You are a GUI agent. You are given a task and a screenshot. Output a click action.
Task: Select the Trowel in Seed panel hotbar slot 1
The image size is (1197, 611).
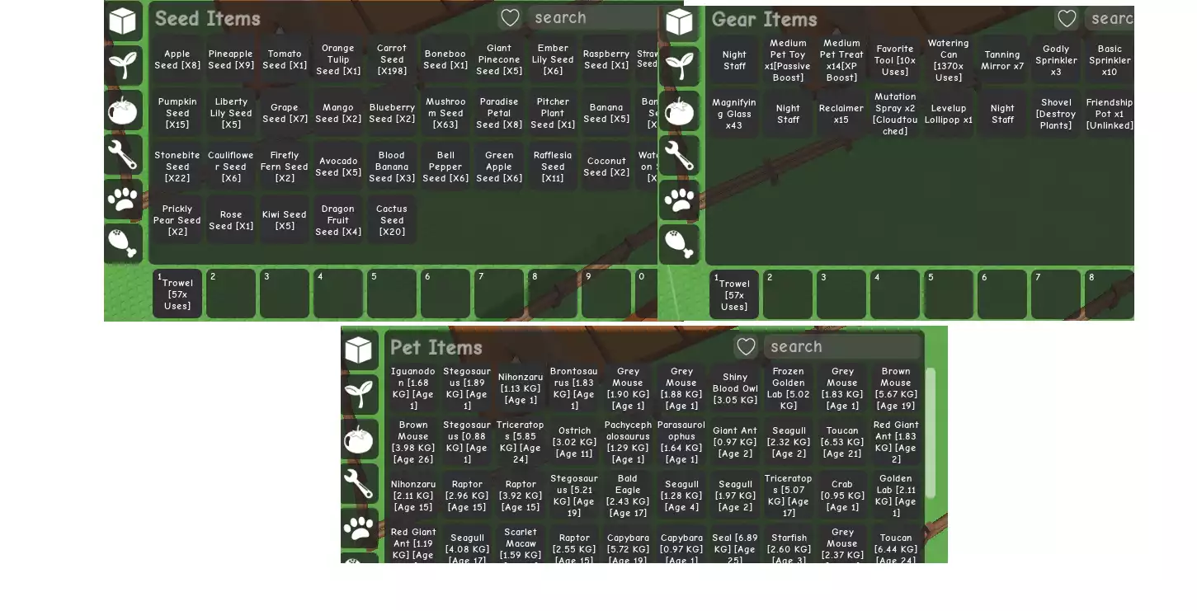click(177, 294)
